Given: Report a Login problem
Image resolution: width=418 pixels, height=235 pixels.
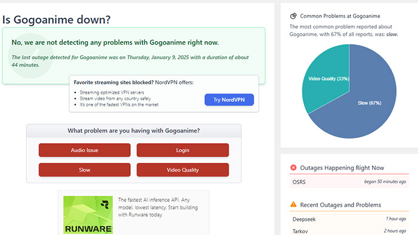Looking at the screenshot, I should [x=183, y=150].
